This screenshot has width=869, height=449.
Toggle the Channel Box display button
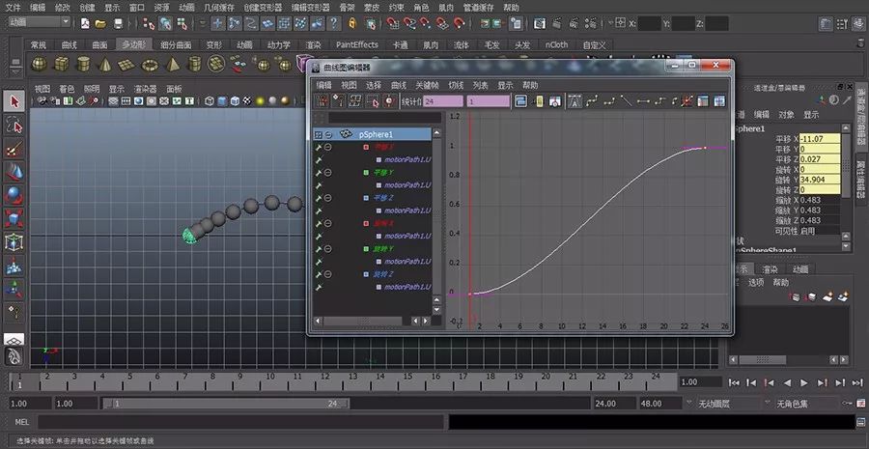858,24
